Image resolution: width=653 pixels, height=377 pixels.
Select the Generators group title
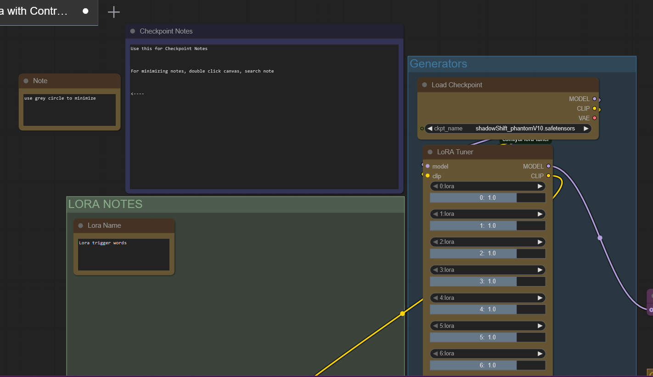pyautogui.click(x=438, y=64)
